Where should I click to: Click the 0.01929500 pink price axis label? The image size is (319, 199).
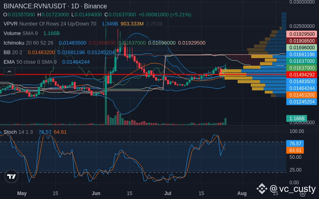[301, 34]
